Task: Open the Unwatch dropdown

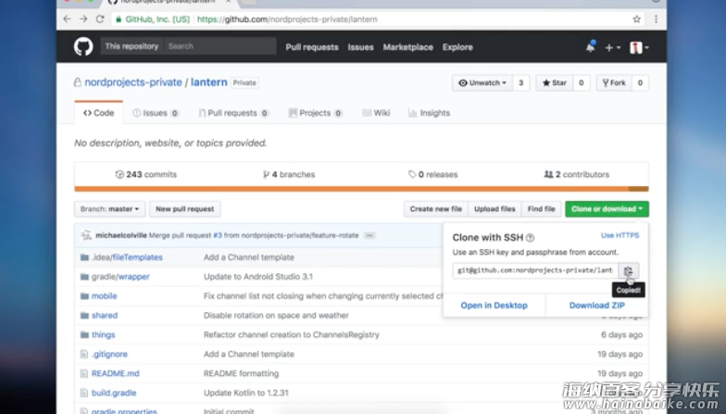Action: (x=482, y=83)
